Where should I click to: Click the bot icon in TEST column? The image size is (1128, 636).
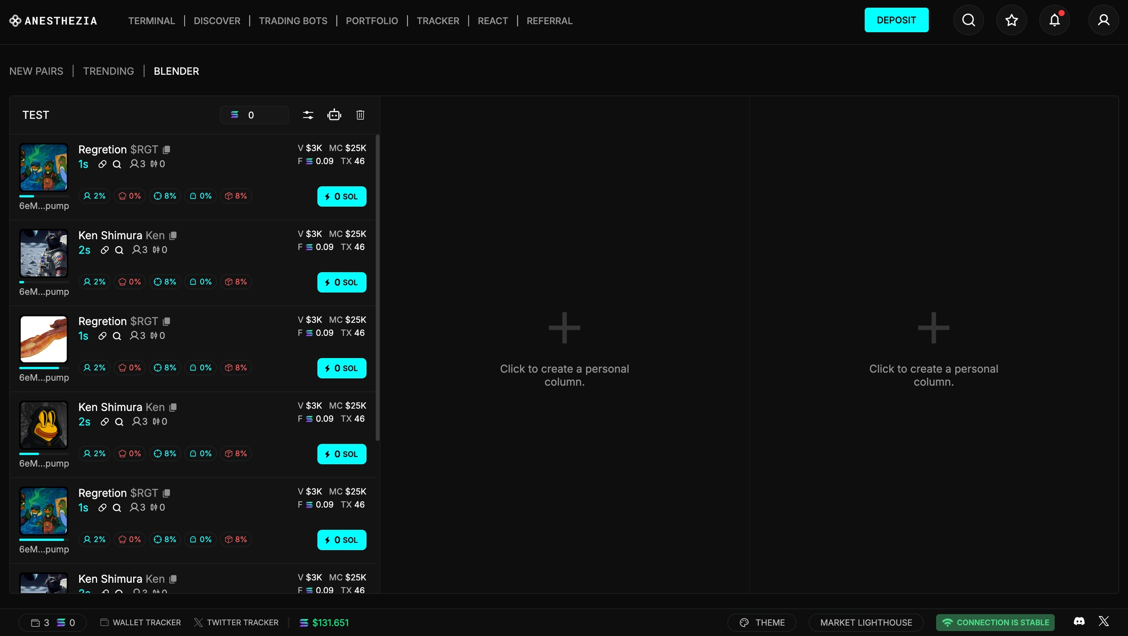pyautogui.click(x=334, y=115)
